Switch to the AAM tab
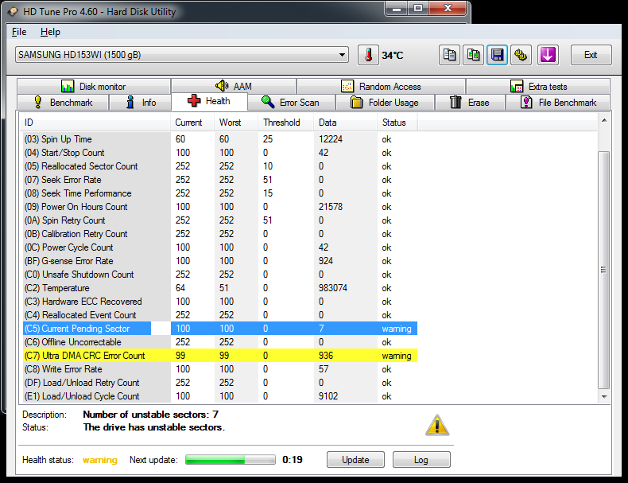Screen dimensions: 628x483 [x=234, y=86]
